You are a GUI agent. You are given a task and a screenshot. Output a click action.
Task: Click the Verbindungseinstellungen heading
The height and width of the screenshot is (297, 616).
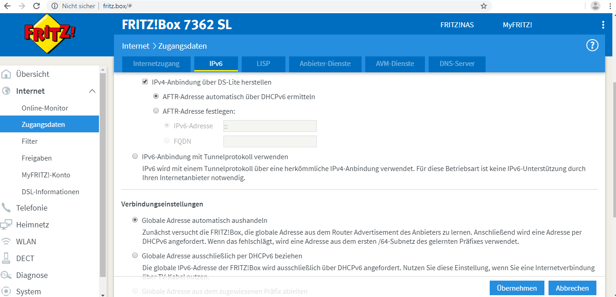pyautogui.click(x=162, y=204)
